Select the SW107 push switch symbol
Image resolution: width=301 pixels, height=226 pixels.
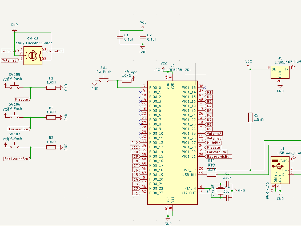pos(15,146)
